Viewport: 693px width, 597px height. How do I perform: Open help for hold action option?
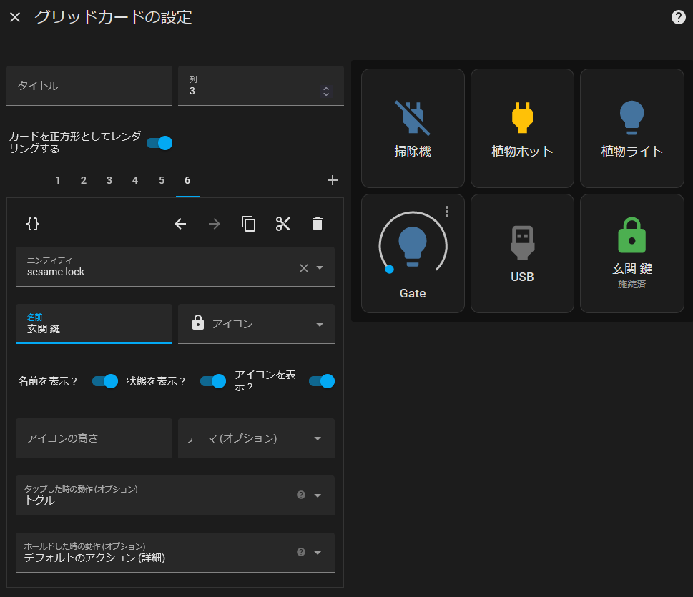point(301,552)
